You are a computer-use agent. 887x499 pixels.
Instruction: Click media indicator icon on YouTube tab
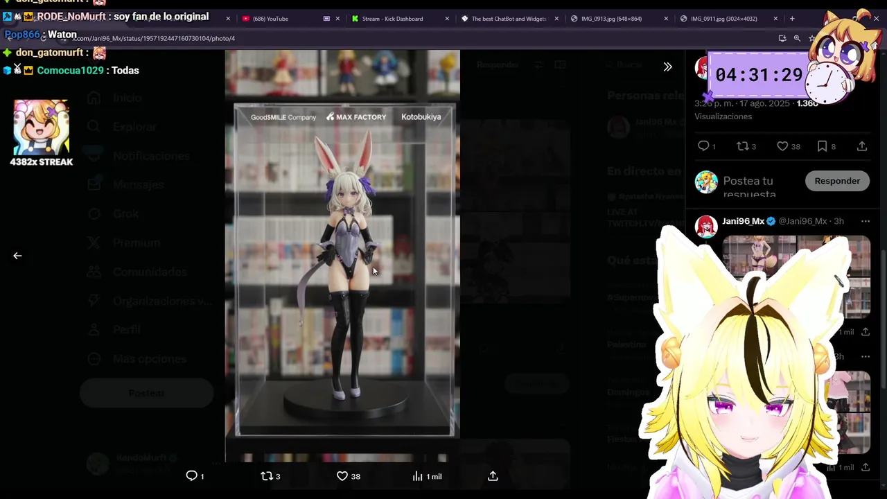pos(326,19)
